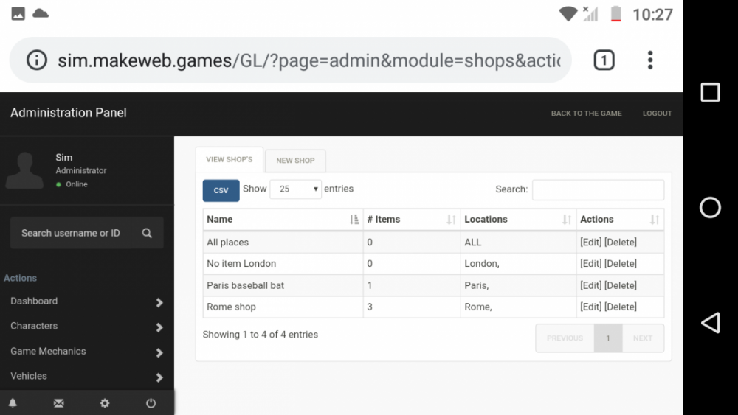Click the magnifier icon in user search

pos(147,233)
